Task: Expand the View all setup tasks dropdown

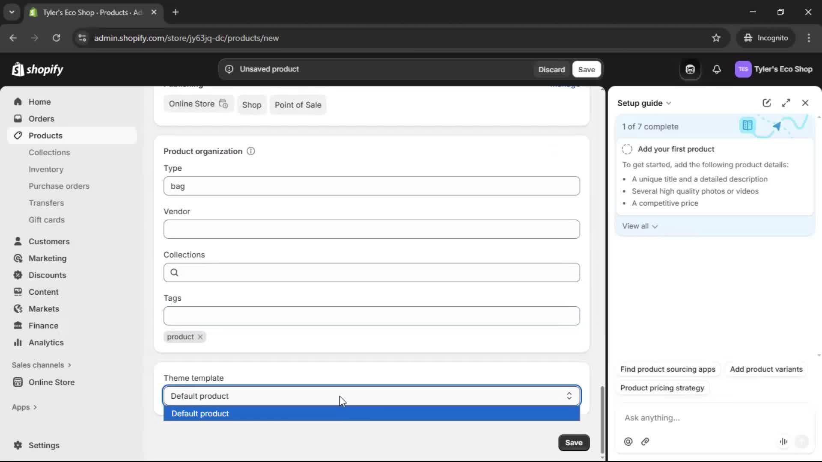Action: point(640,226)
